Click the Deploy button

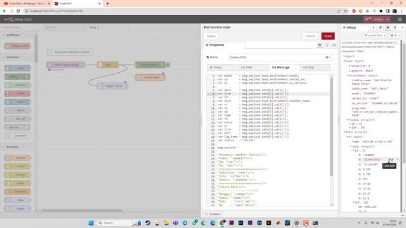(x=375, y=20)
